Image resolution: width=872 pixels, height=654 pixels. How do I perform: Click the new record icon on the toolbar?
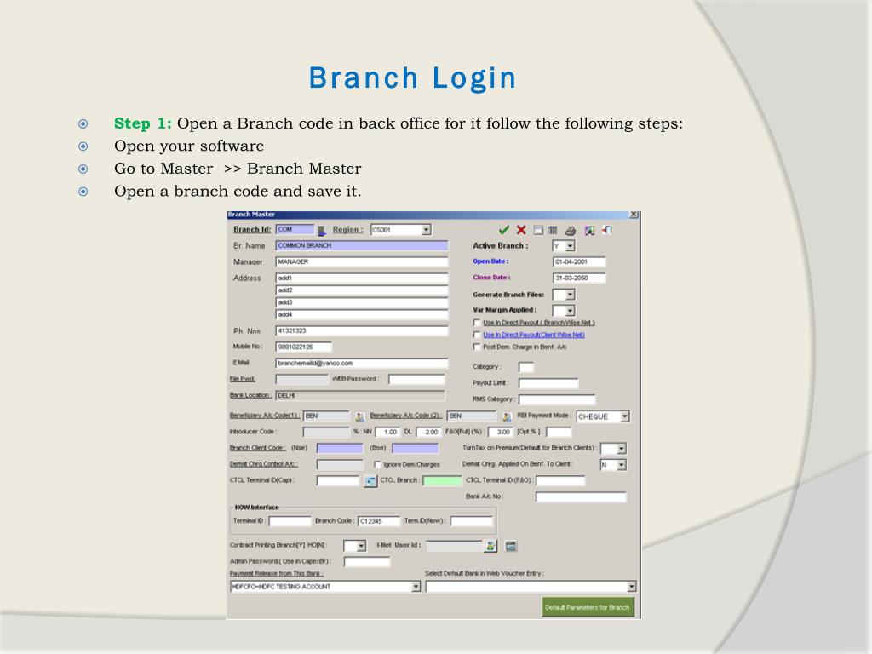538,230
